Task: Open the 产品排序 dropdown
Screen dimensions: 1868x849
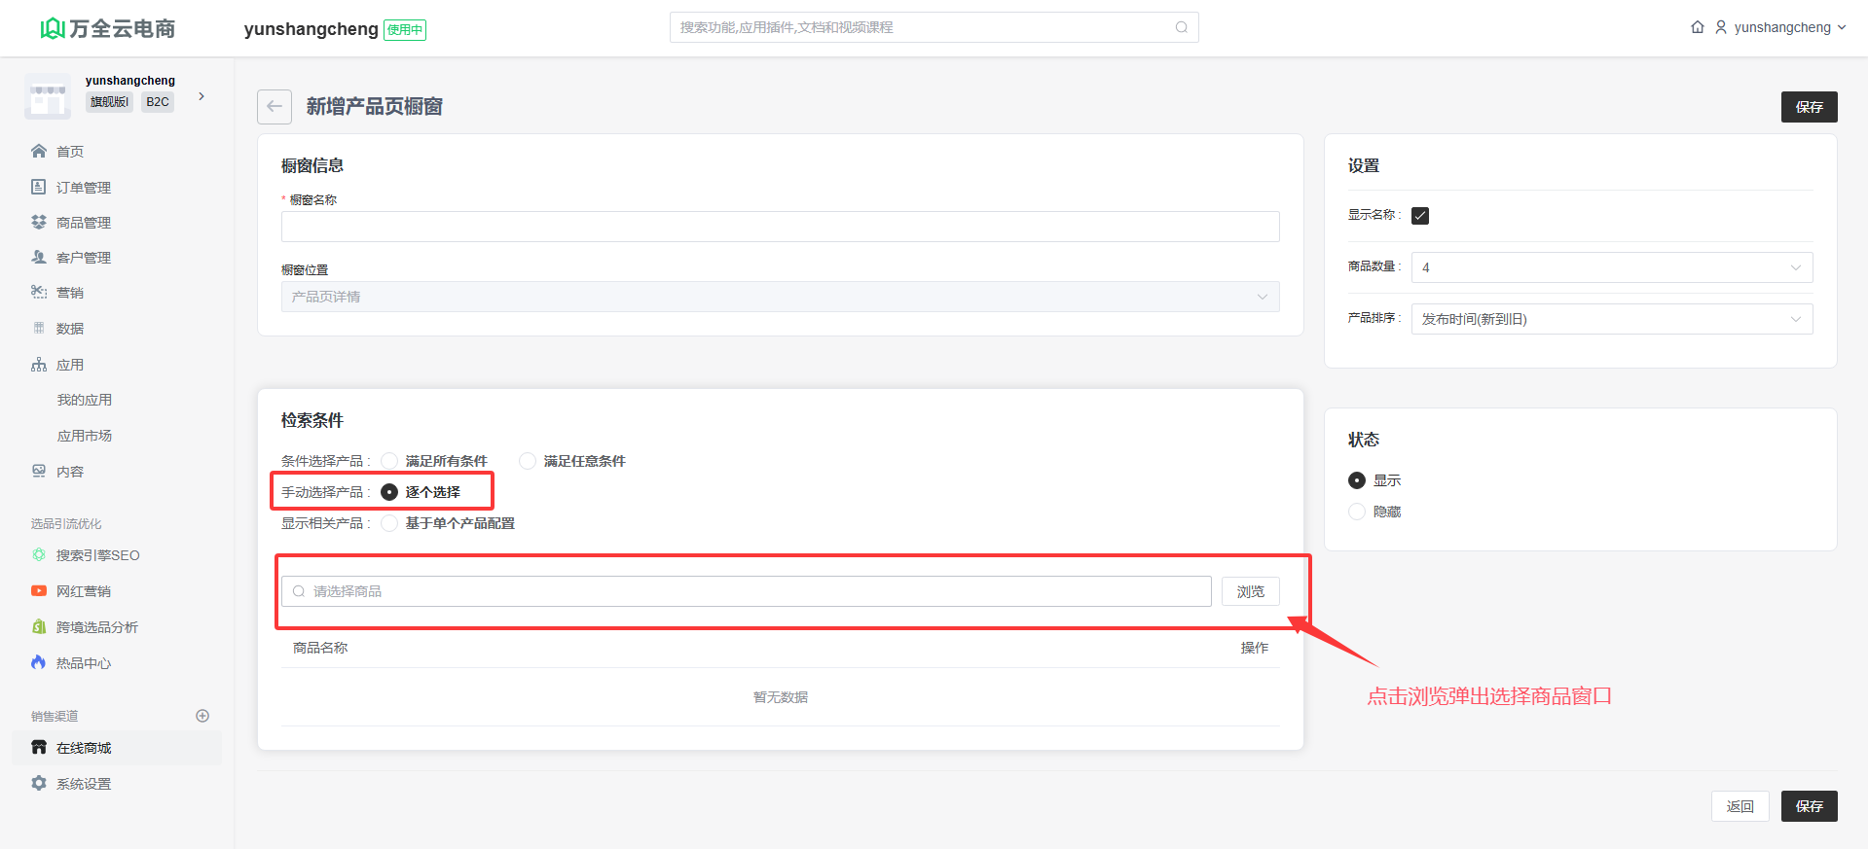Action: pyautogui.click(x=1611, y=319)
